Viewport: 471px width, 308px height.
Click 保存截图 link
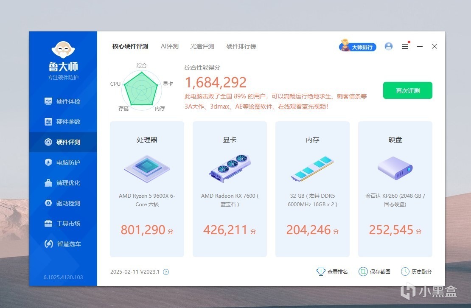pos(374,272)
